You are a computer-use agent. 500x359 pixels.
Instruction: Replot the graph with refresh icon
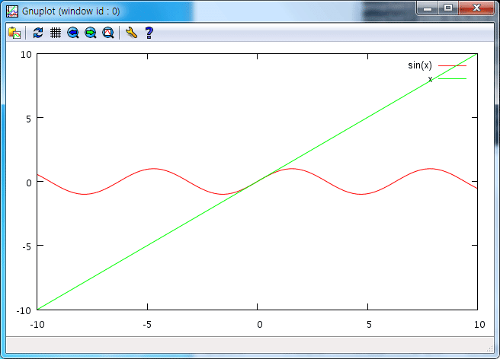tap(38, 33)
